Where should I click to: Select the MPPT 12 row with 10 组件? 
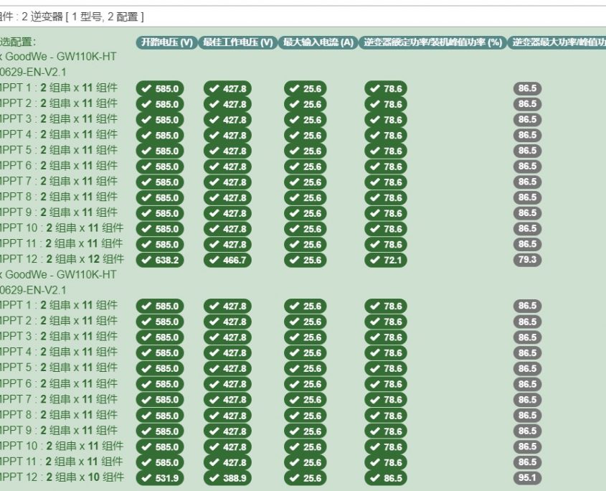(x=62, y=477)
